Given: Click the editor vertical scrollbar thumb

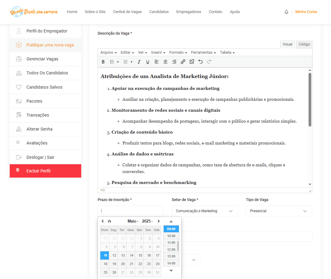Looking at the screenshot, I should click(x=310, y=100).
